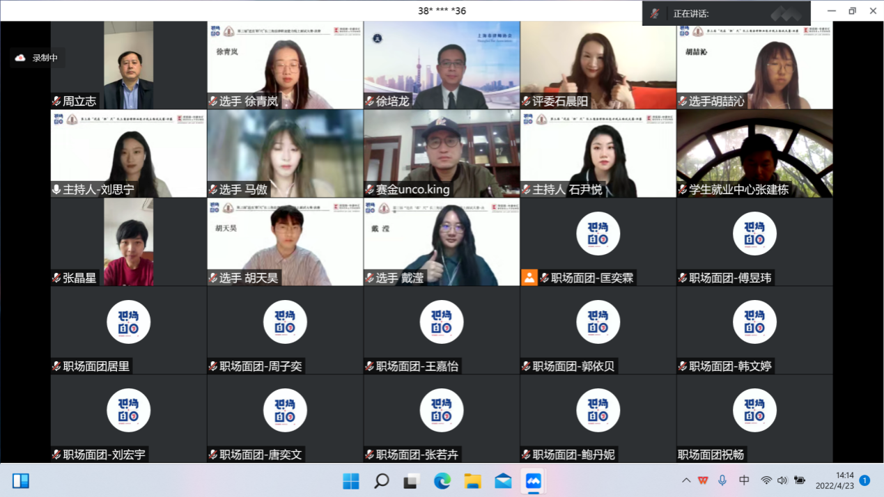Toggle the microphone tray icon
884x497 pixels.
click(722, 480)
